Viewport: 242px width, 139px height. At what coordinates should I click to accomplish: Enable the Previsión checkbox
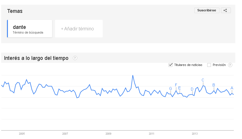tap(209, 65)
